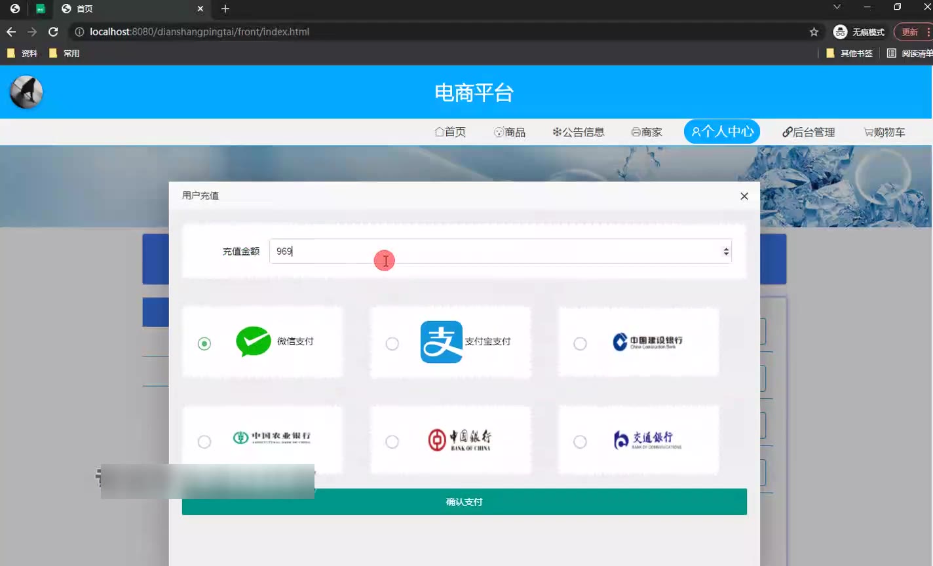Go back to the previous page

pos(11,31)
